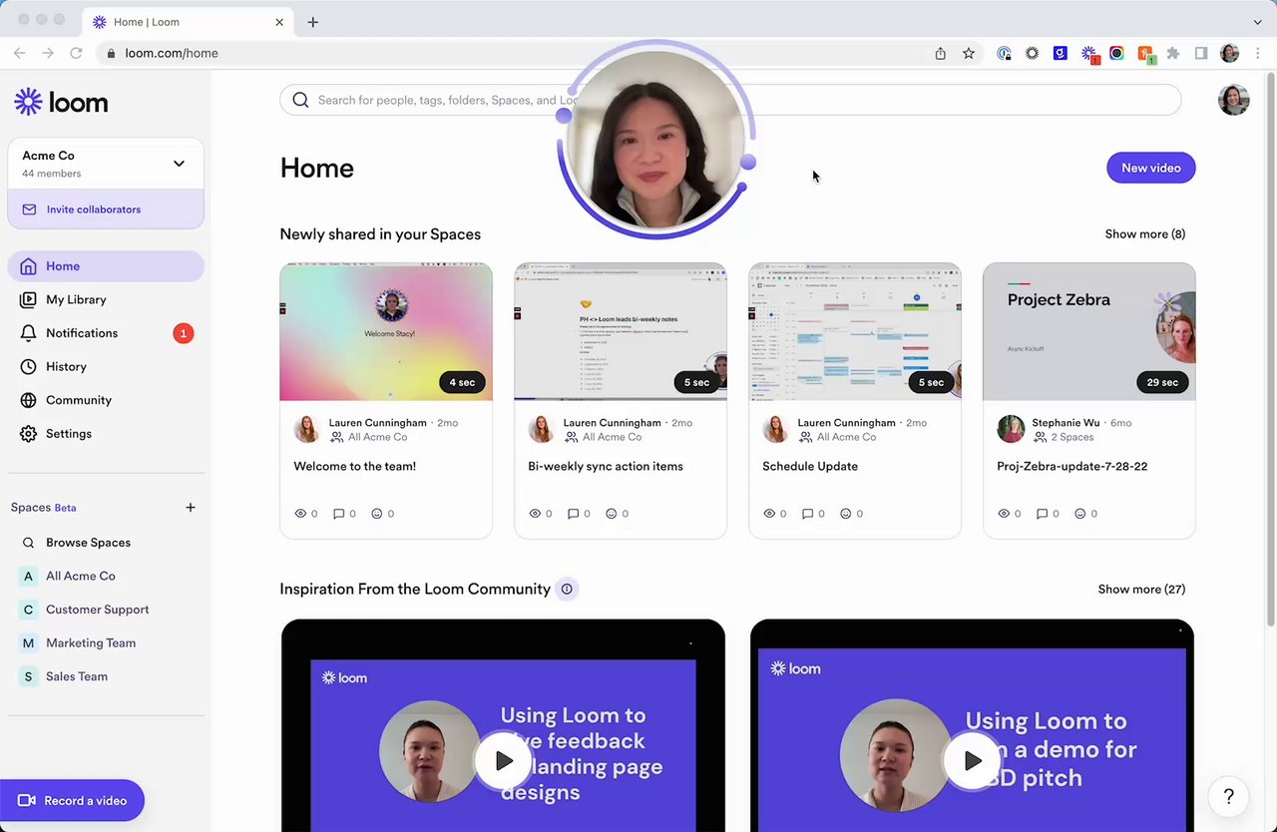
Task: Open My Library
Action: pyautogui.click(x=76, y=299)
